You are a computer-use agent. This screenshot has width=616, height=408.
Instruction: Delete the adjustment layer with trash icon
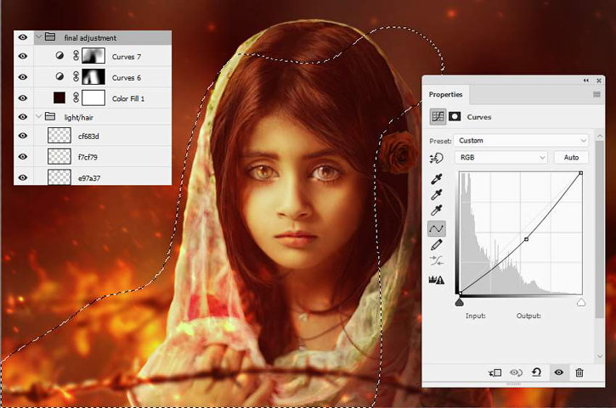(x=579, y=372)
